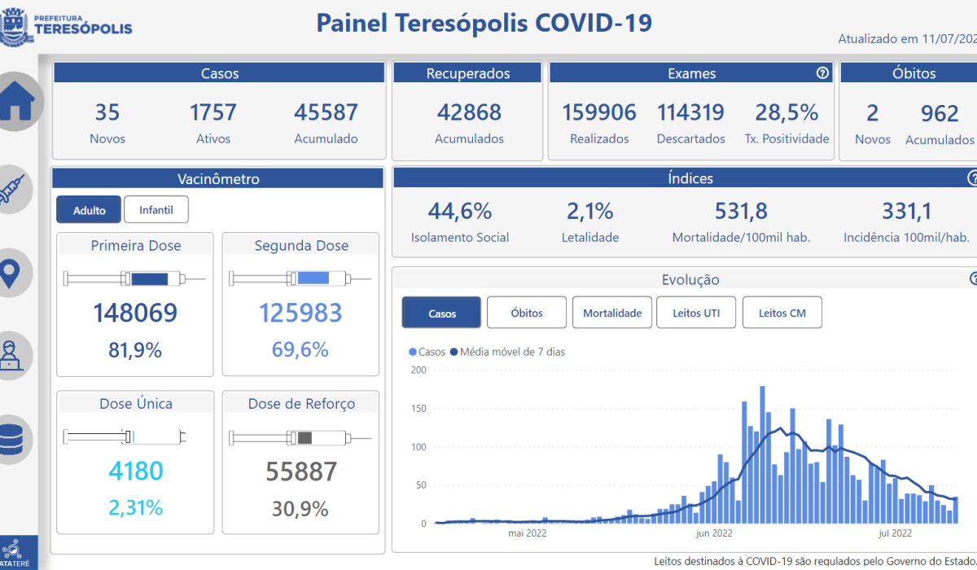Click the Primeira Dose syringe graphic

(x=135, y=279)
